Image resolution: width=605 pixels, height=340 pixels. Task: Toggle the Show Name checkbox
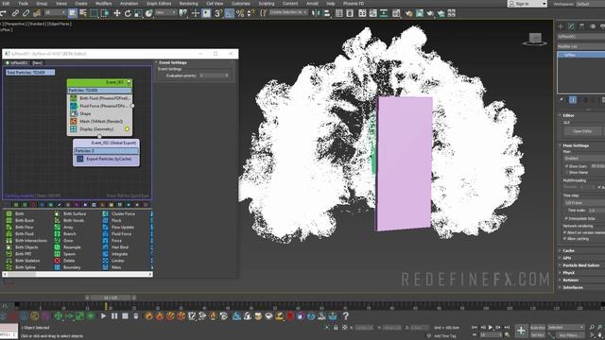[x=566, y=173]
